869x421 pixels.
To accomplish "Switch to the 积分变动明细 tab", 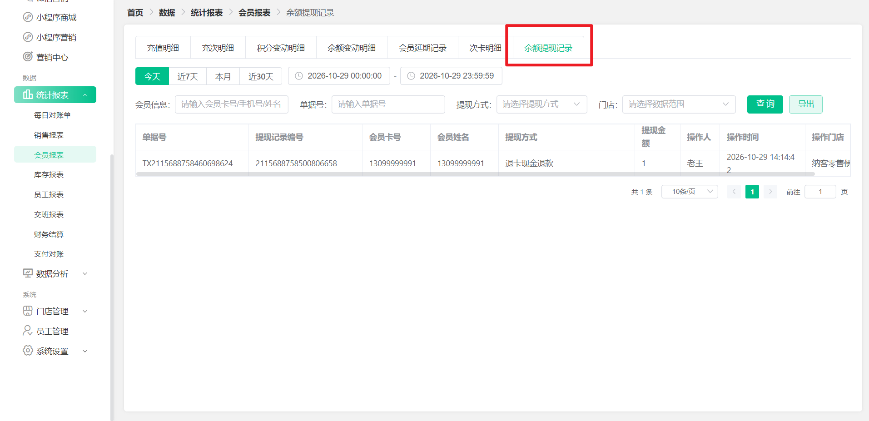I will [x=281, y=48].
